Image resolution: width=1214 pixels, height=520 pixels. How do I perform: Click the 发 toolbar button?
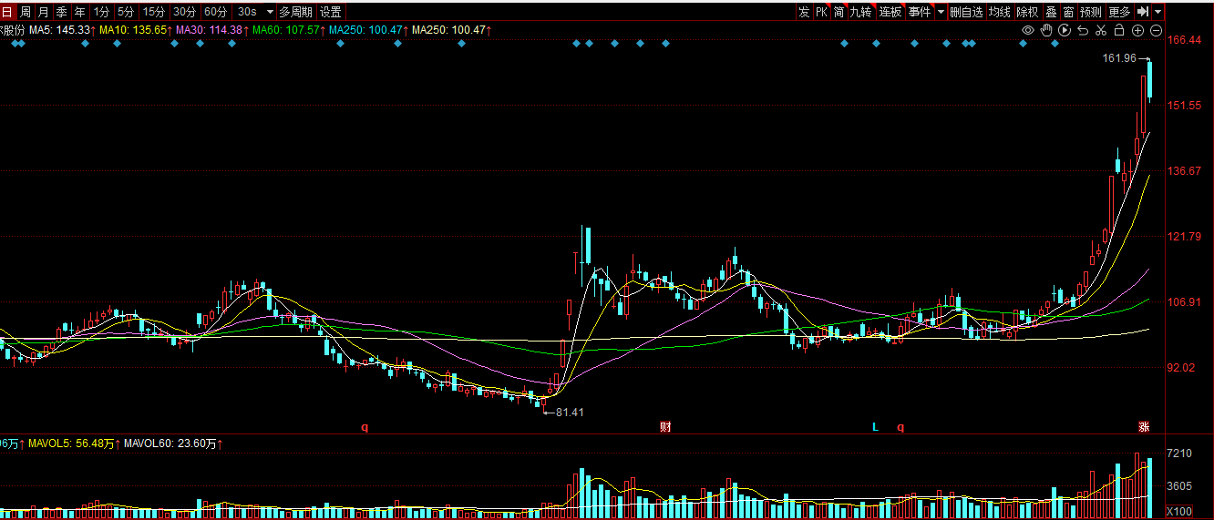(x=803, y=12)
